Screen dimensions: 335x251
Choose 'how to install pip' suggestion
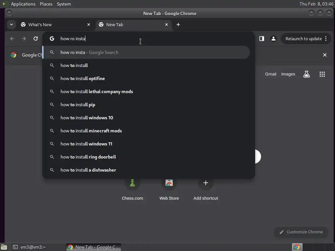146,105
